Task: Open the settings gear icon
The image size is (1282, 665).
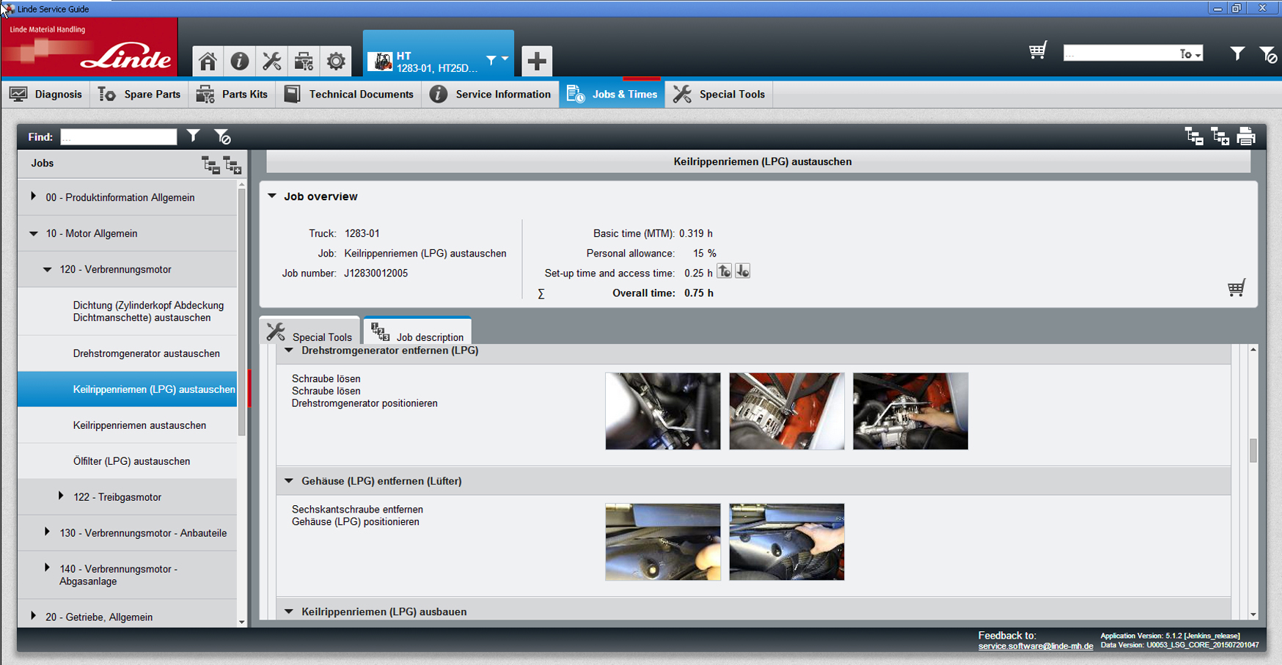Action: point(336,61)
